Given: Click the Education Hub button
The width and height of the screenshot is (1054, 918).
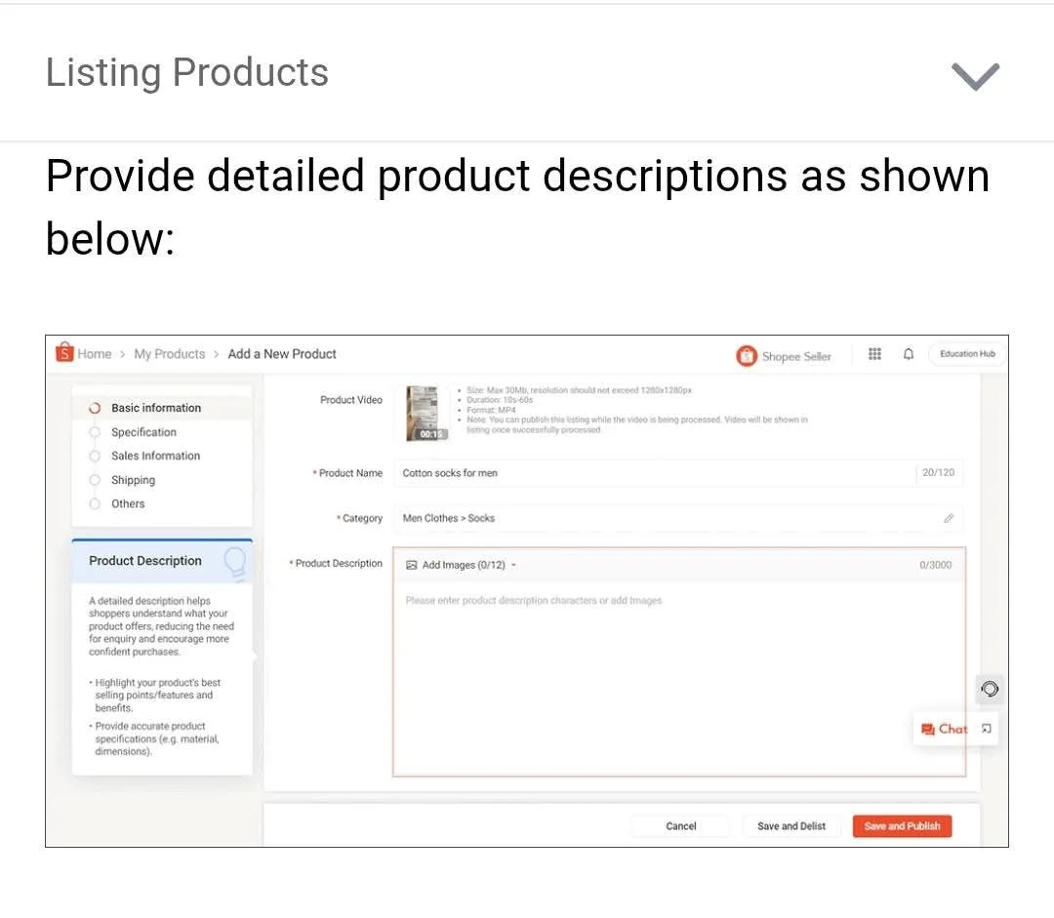Looking at the screenshot, I should coord(966,354).
